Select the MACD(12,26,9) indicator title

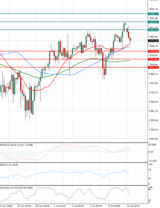[x=8, y=145]
